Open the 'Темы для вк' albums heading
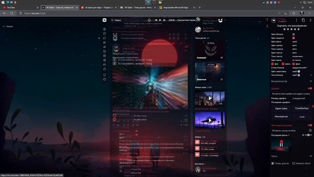314x177 pixels. point(201,38)
